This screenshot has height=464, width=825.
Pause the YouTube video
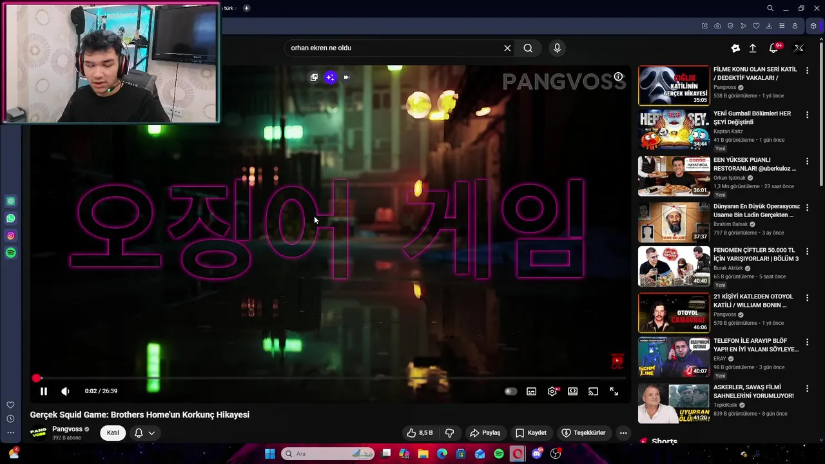click(43, 391)
